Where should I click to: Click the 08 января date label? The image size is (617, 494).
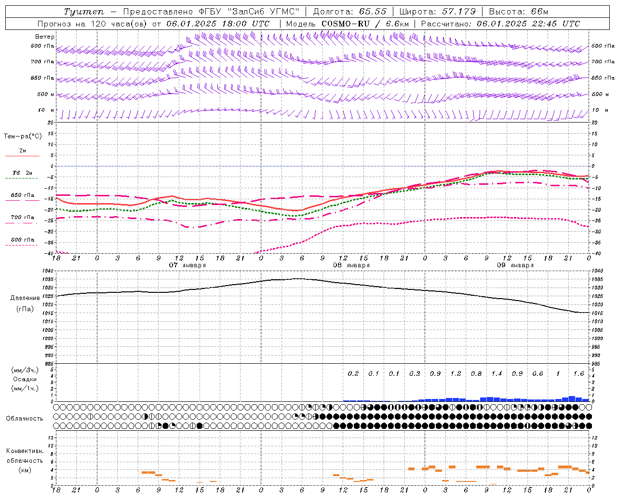(x=351, y=265)
